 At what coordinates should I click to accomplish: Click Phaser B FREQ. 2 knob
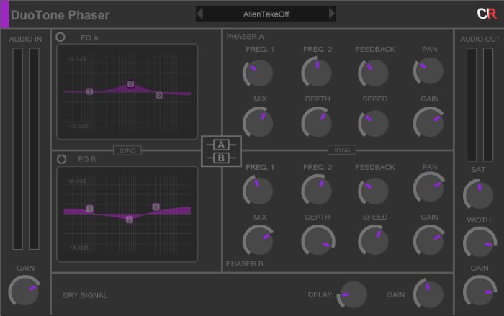(317, 190)
